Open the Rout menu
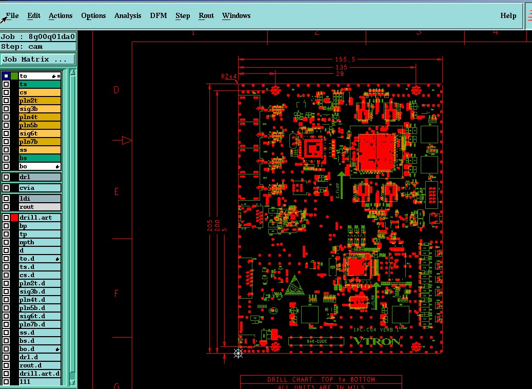Viewport: 532px width, 389px height. [206, 15]
